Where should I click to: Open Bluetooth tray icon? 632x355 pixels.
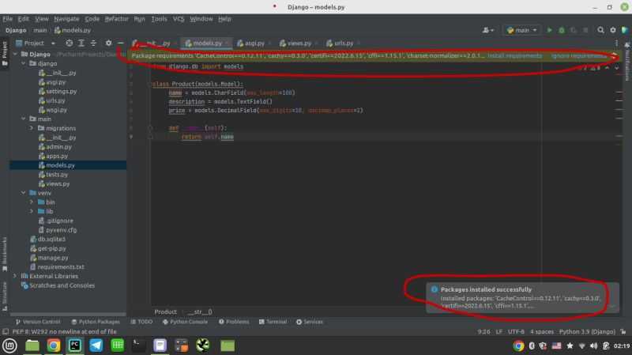[532, 346]
